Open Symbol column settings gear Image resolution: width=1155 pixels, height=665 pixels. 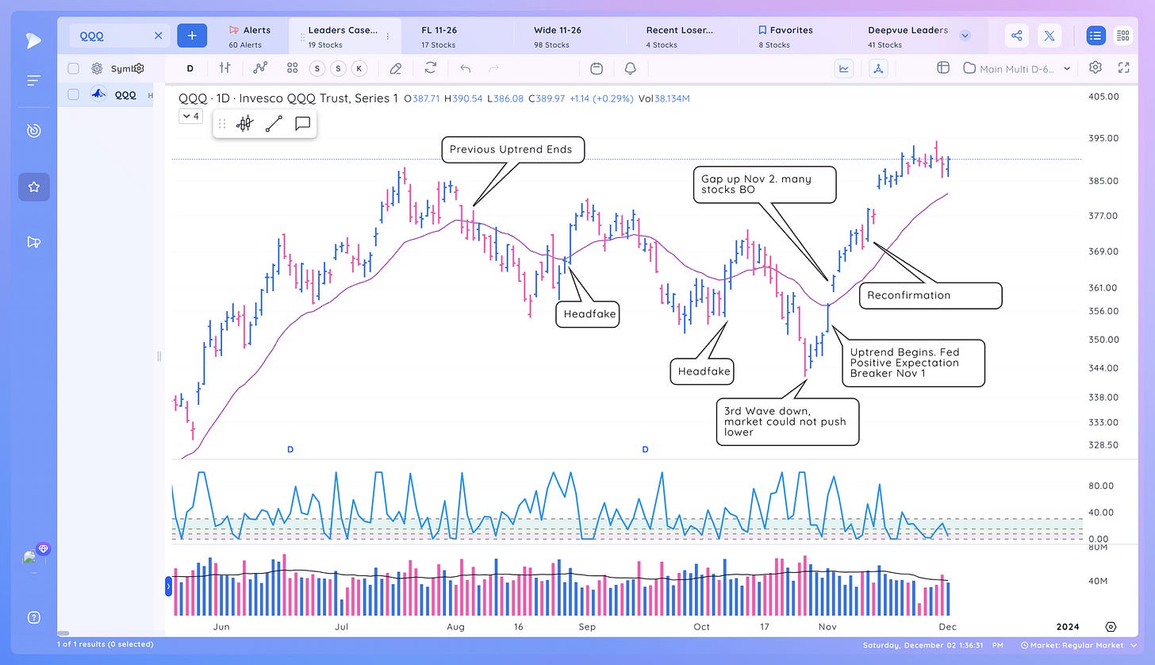pyautogui.click(x=139, y=68)
